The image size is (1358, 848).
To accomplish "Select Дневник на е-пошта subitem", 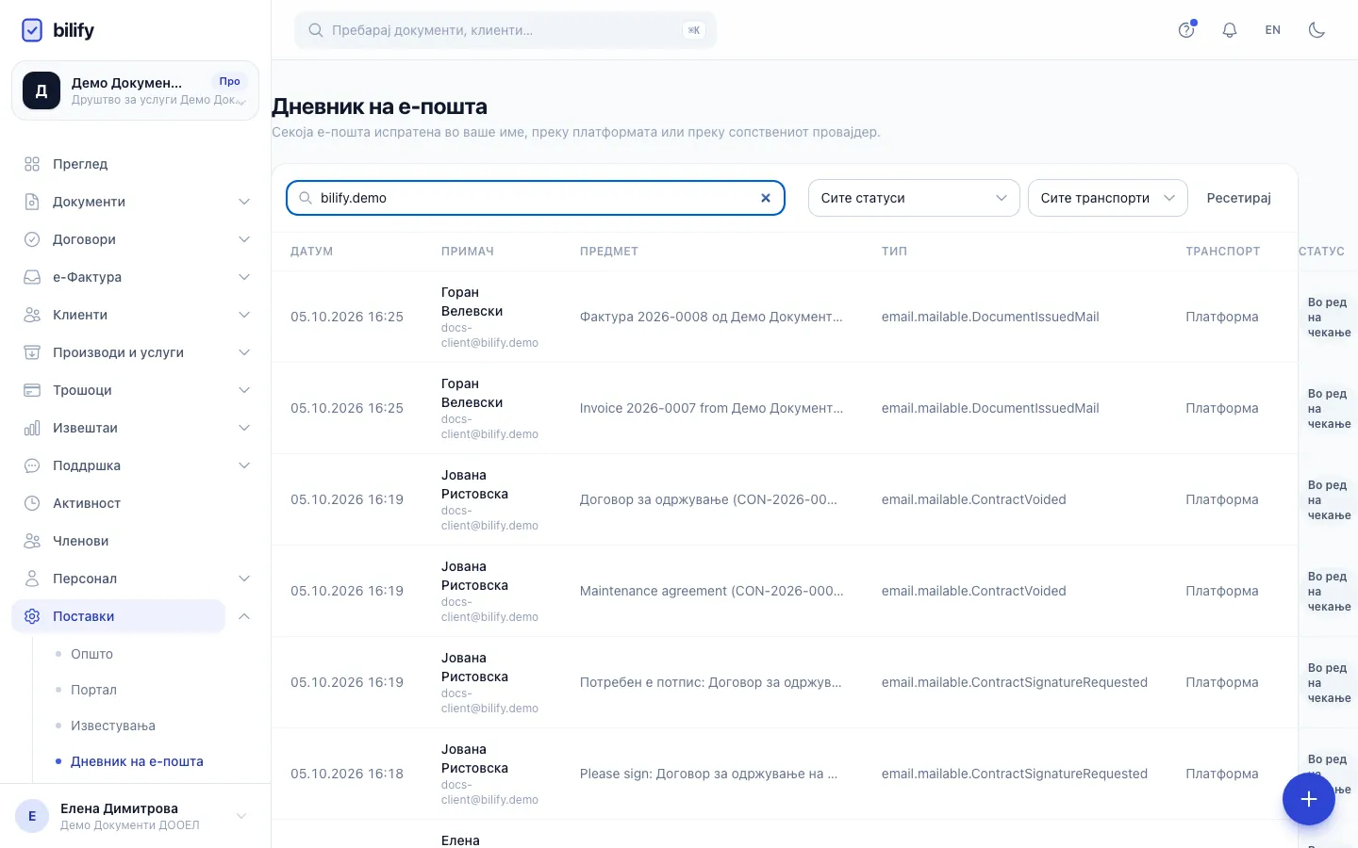I will click(x=137, y=761).
